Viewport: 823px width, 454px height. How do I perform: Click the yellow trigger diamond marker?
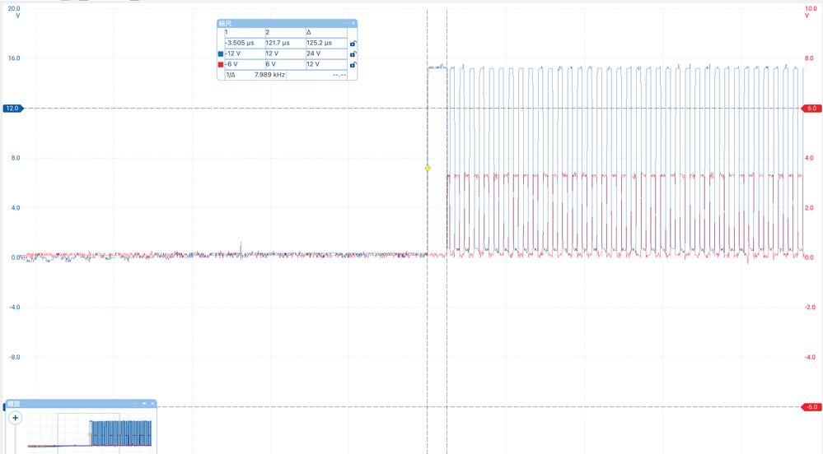[428, 169]
